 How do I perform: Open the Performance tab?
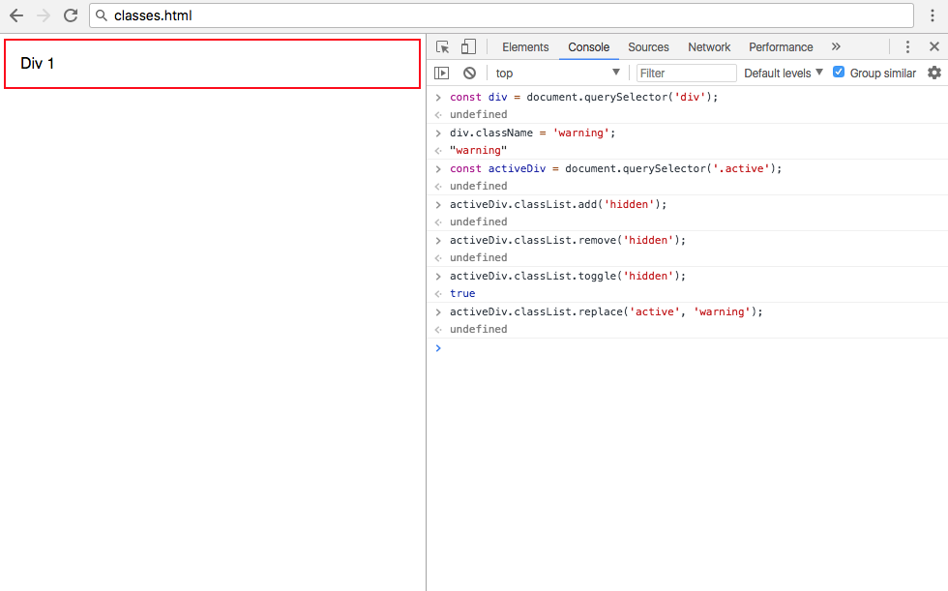click(781, 47)
